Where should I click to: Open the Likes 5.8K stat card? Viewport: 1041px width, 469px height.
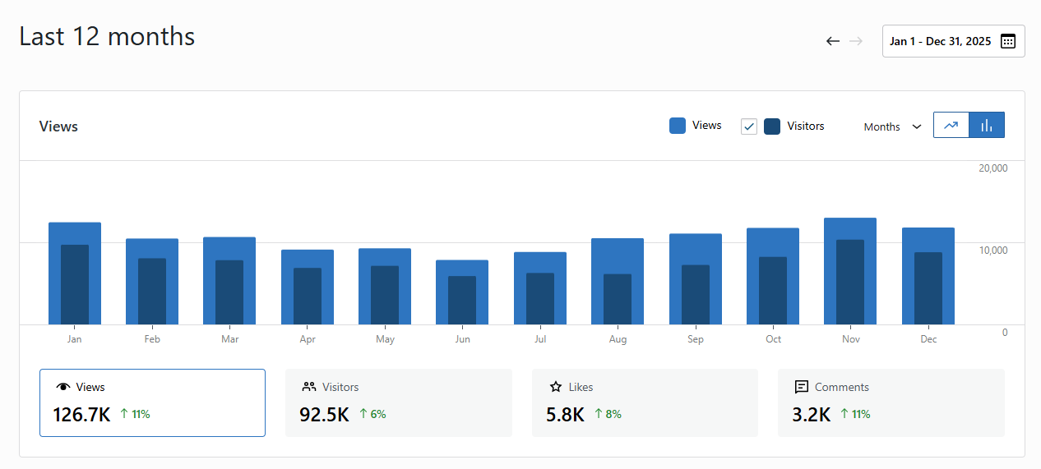[x=645, y=402]
